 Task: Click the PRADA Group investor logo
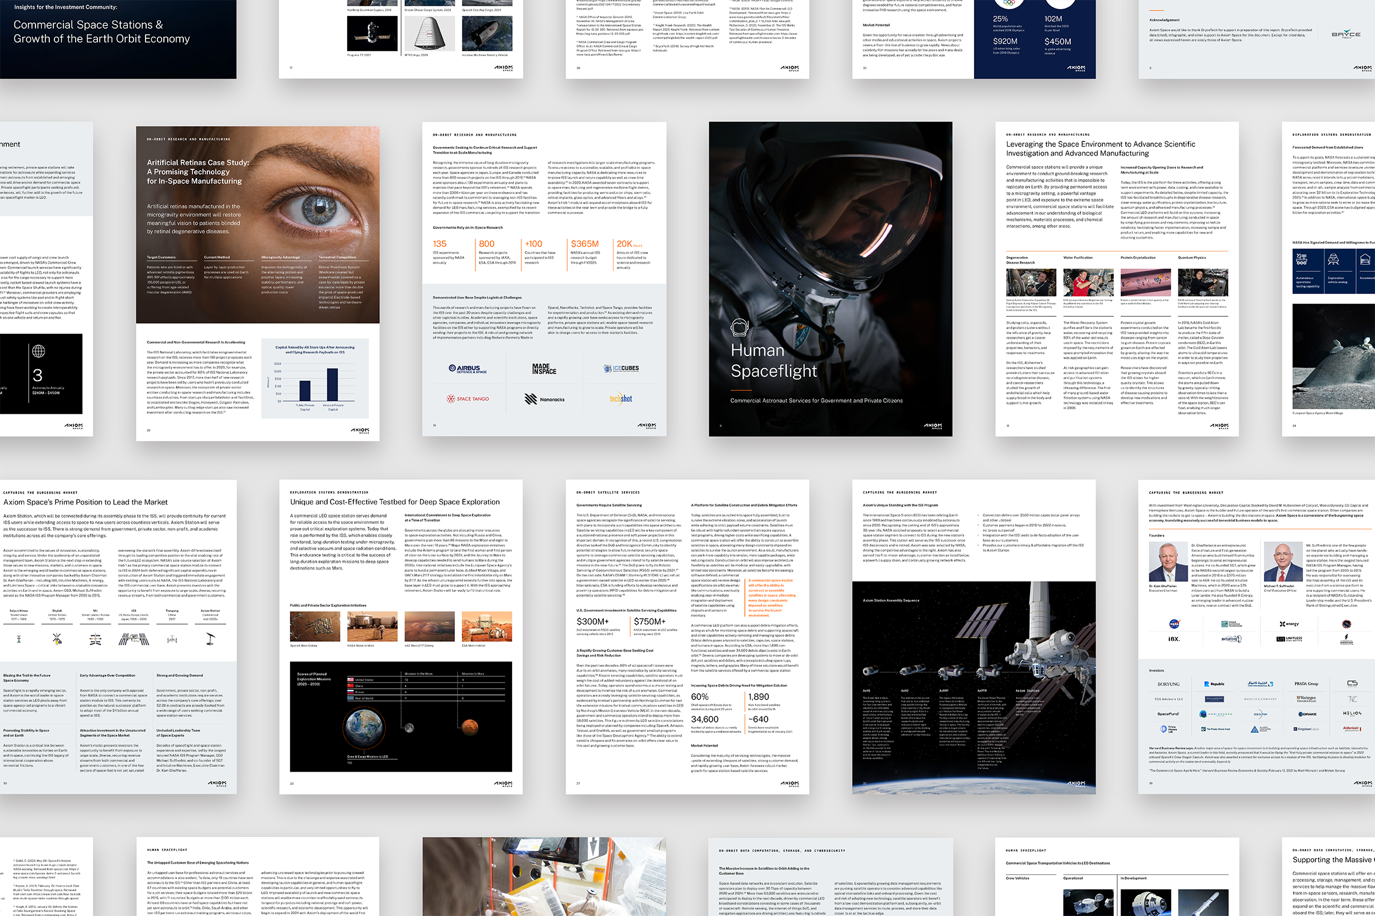pyautogui.click(x=1307, y=684)
